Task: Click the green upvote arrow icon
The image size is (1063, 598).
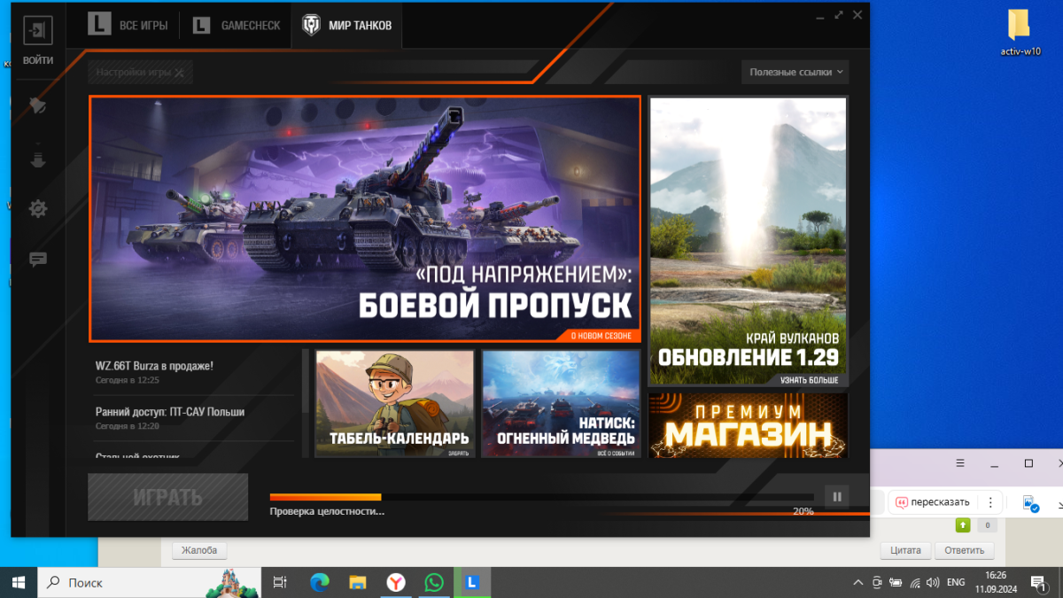Action: (963, 525)
